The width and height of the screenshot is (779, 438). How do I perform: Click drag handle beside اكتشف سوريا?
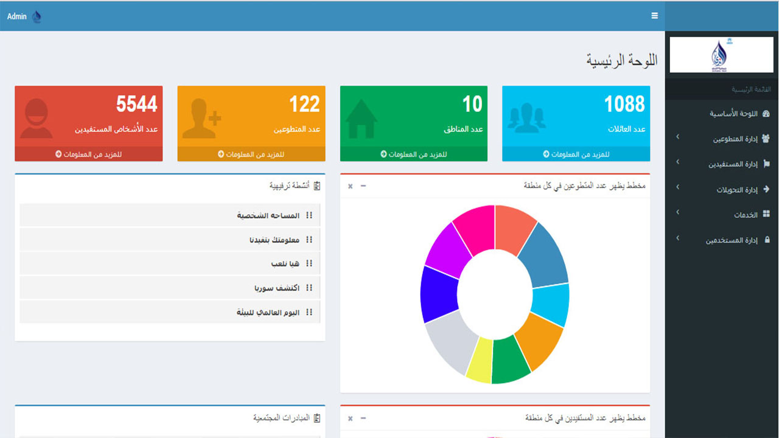tap(309, 288)
